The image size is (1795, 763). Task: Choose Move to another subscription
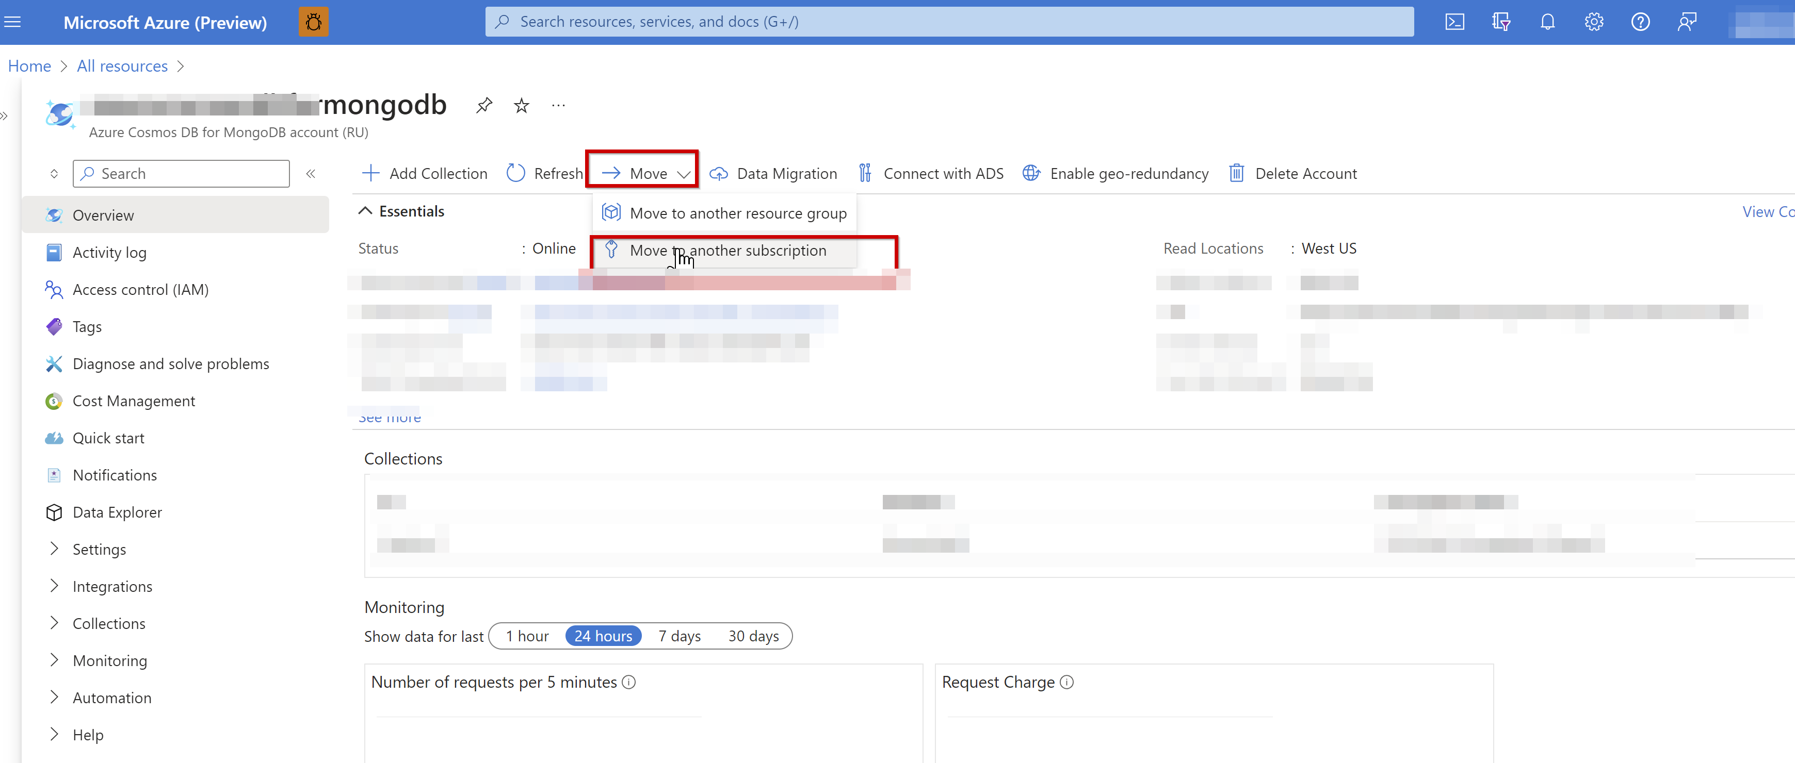725,251
